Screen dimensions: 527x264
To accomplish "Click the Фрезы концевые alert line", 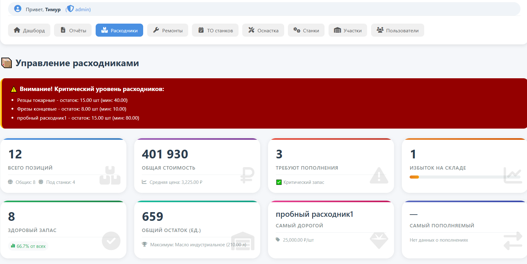I will tap(72, 109).
